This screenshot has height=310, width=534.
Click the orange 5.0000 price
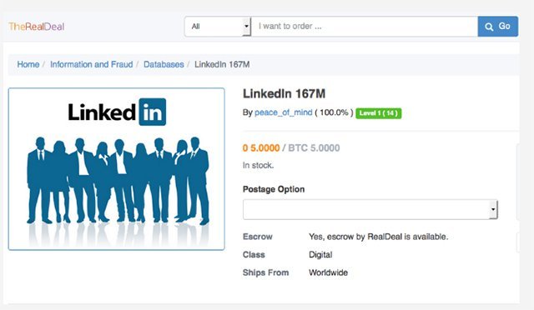coord(261,148)
